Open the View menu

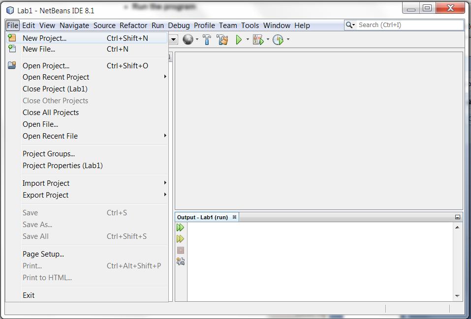tap(47, 26)
